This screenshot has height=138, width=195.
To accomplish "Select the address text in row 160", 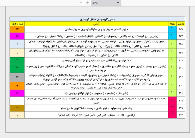I will [x=97, y=60].
